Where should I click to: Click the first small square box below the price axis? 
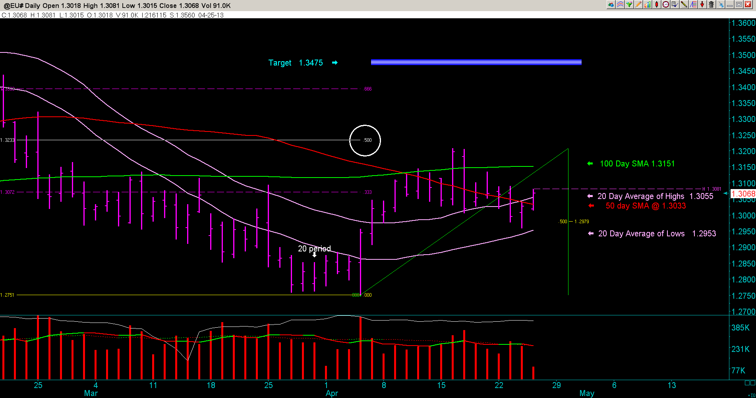pyautogui.click(x=747, y=383)
